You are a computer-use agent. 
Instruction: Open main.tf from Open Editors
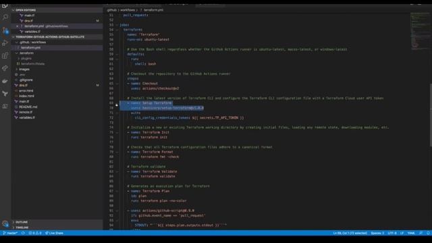point(29,16)
